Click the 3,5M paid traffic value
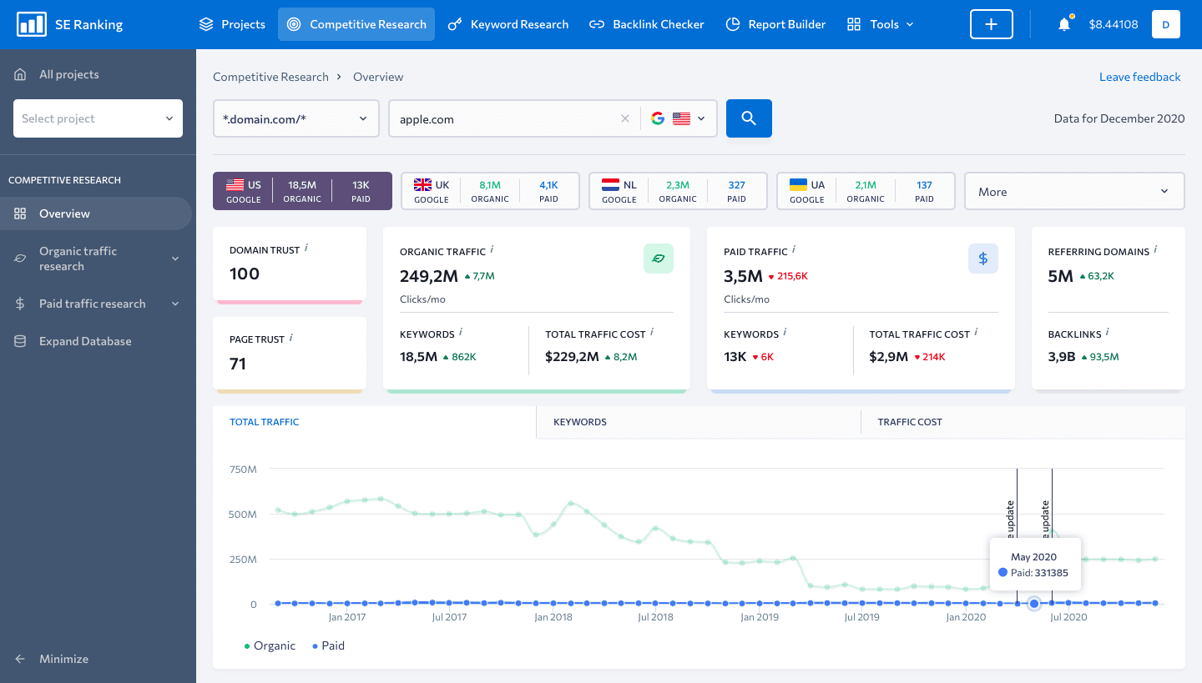Screen dimensions: 1202x683 pos(743,276)
